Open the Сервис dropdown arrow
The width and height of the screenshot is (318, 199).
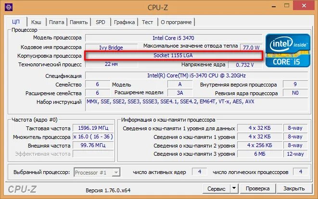tap(234, 188)
